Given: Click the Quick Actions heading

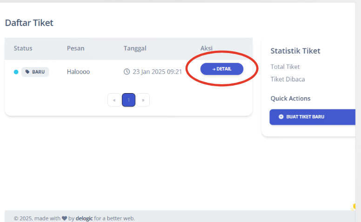Looking at the screenshot, I should click(290, 99).
